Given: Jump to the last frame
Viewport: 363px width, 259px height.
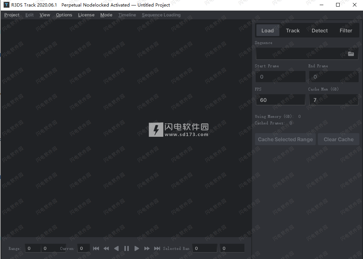Looking at the screenshot, I should click(157, 248).
